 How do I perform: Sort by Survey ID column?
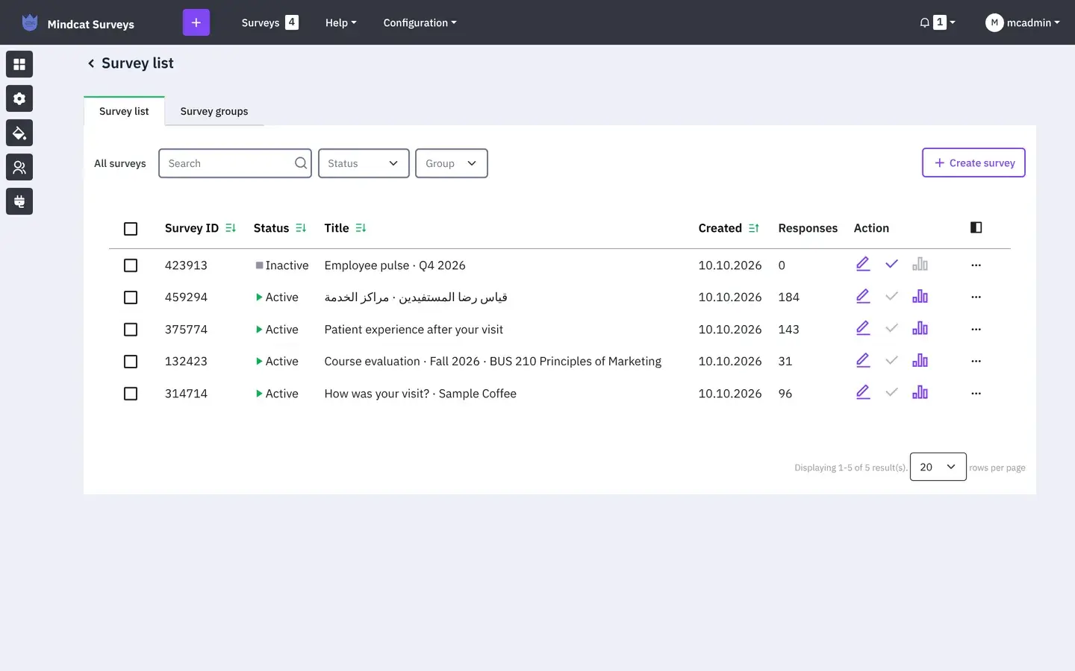coord(200,228)
